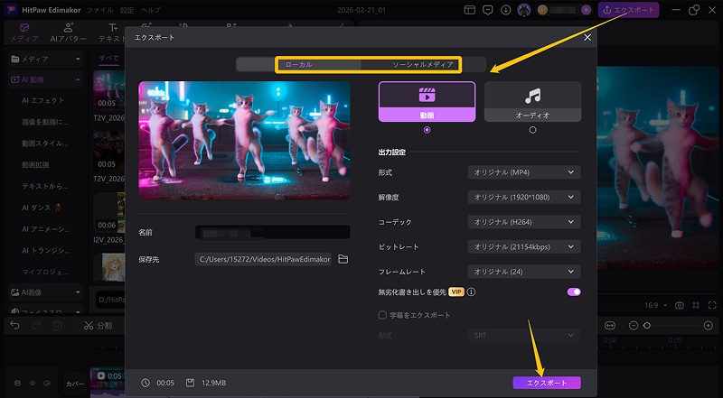Open the feedback message icon in title bar

(487, 10)
